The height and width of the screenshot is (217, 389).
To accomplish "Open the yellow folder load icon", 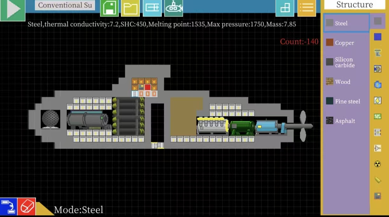I will click(x=130, y=8).
